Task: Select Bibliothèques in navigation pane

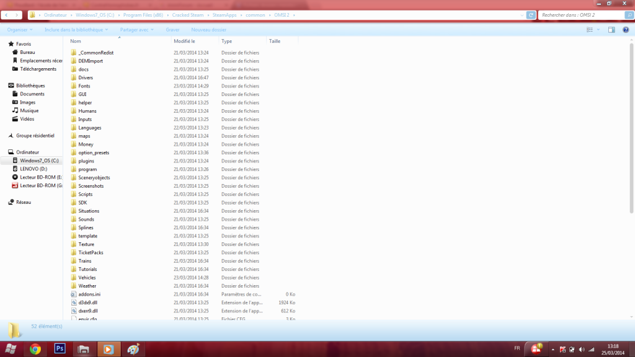Action: click(30, 86)
